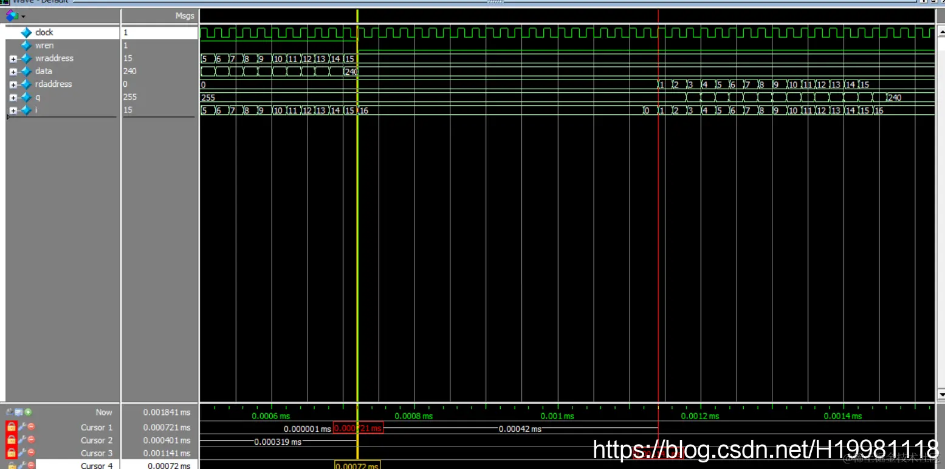Click the red 0.000721 ms cursor time flag
Image resolution: width=945 pixels, height=469 pixels.
(358, 428)
